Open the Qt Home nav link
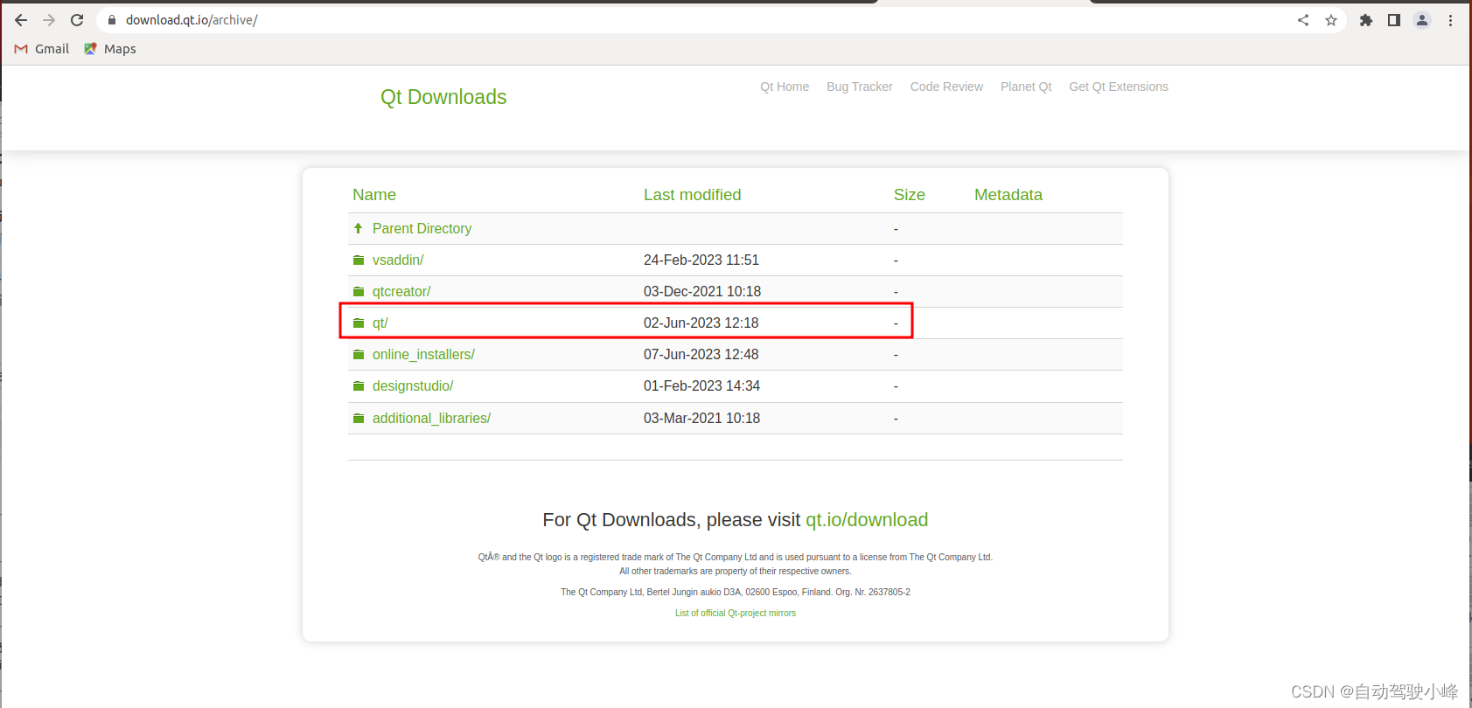Image resolution: width=1472 pixels, height=708 pixels. (785, 87)
